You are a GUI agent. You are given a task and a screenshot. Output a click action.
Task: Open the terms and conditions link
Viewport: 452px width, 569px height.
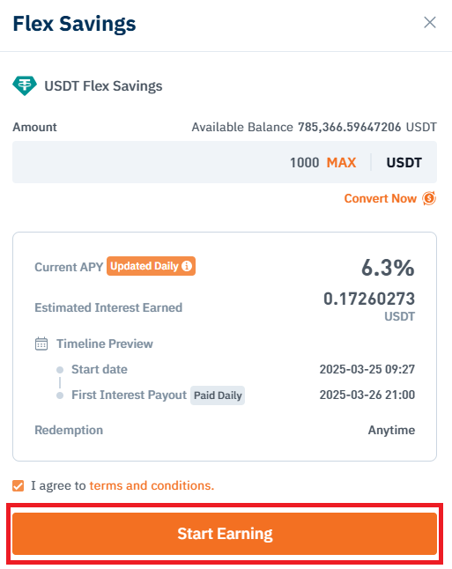(x=152, y=485)
